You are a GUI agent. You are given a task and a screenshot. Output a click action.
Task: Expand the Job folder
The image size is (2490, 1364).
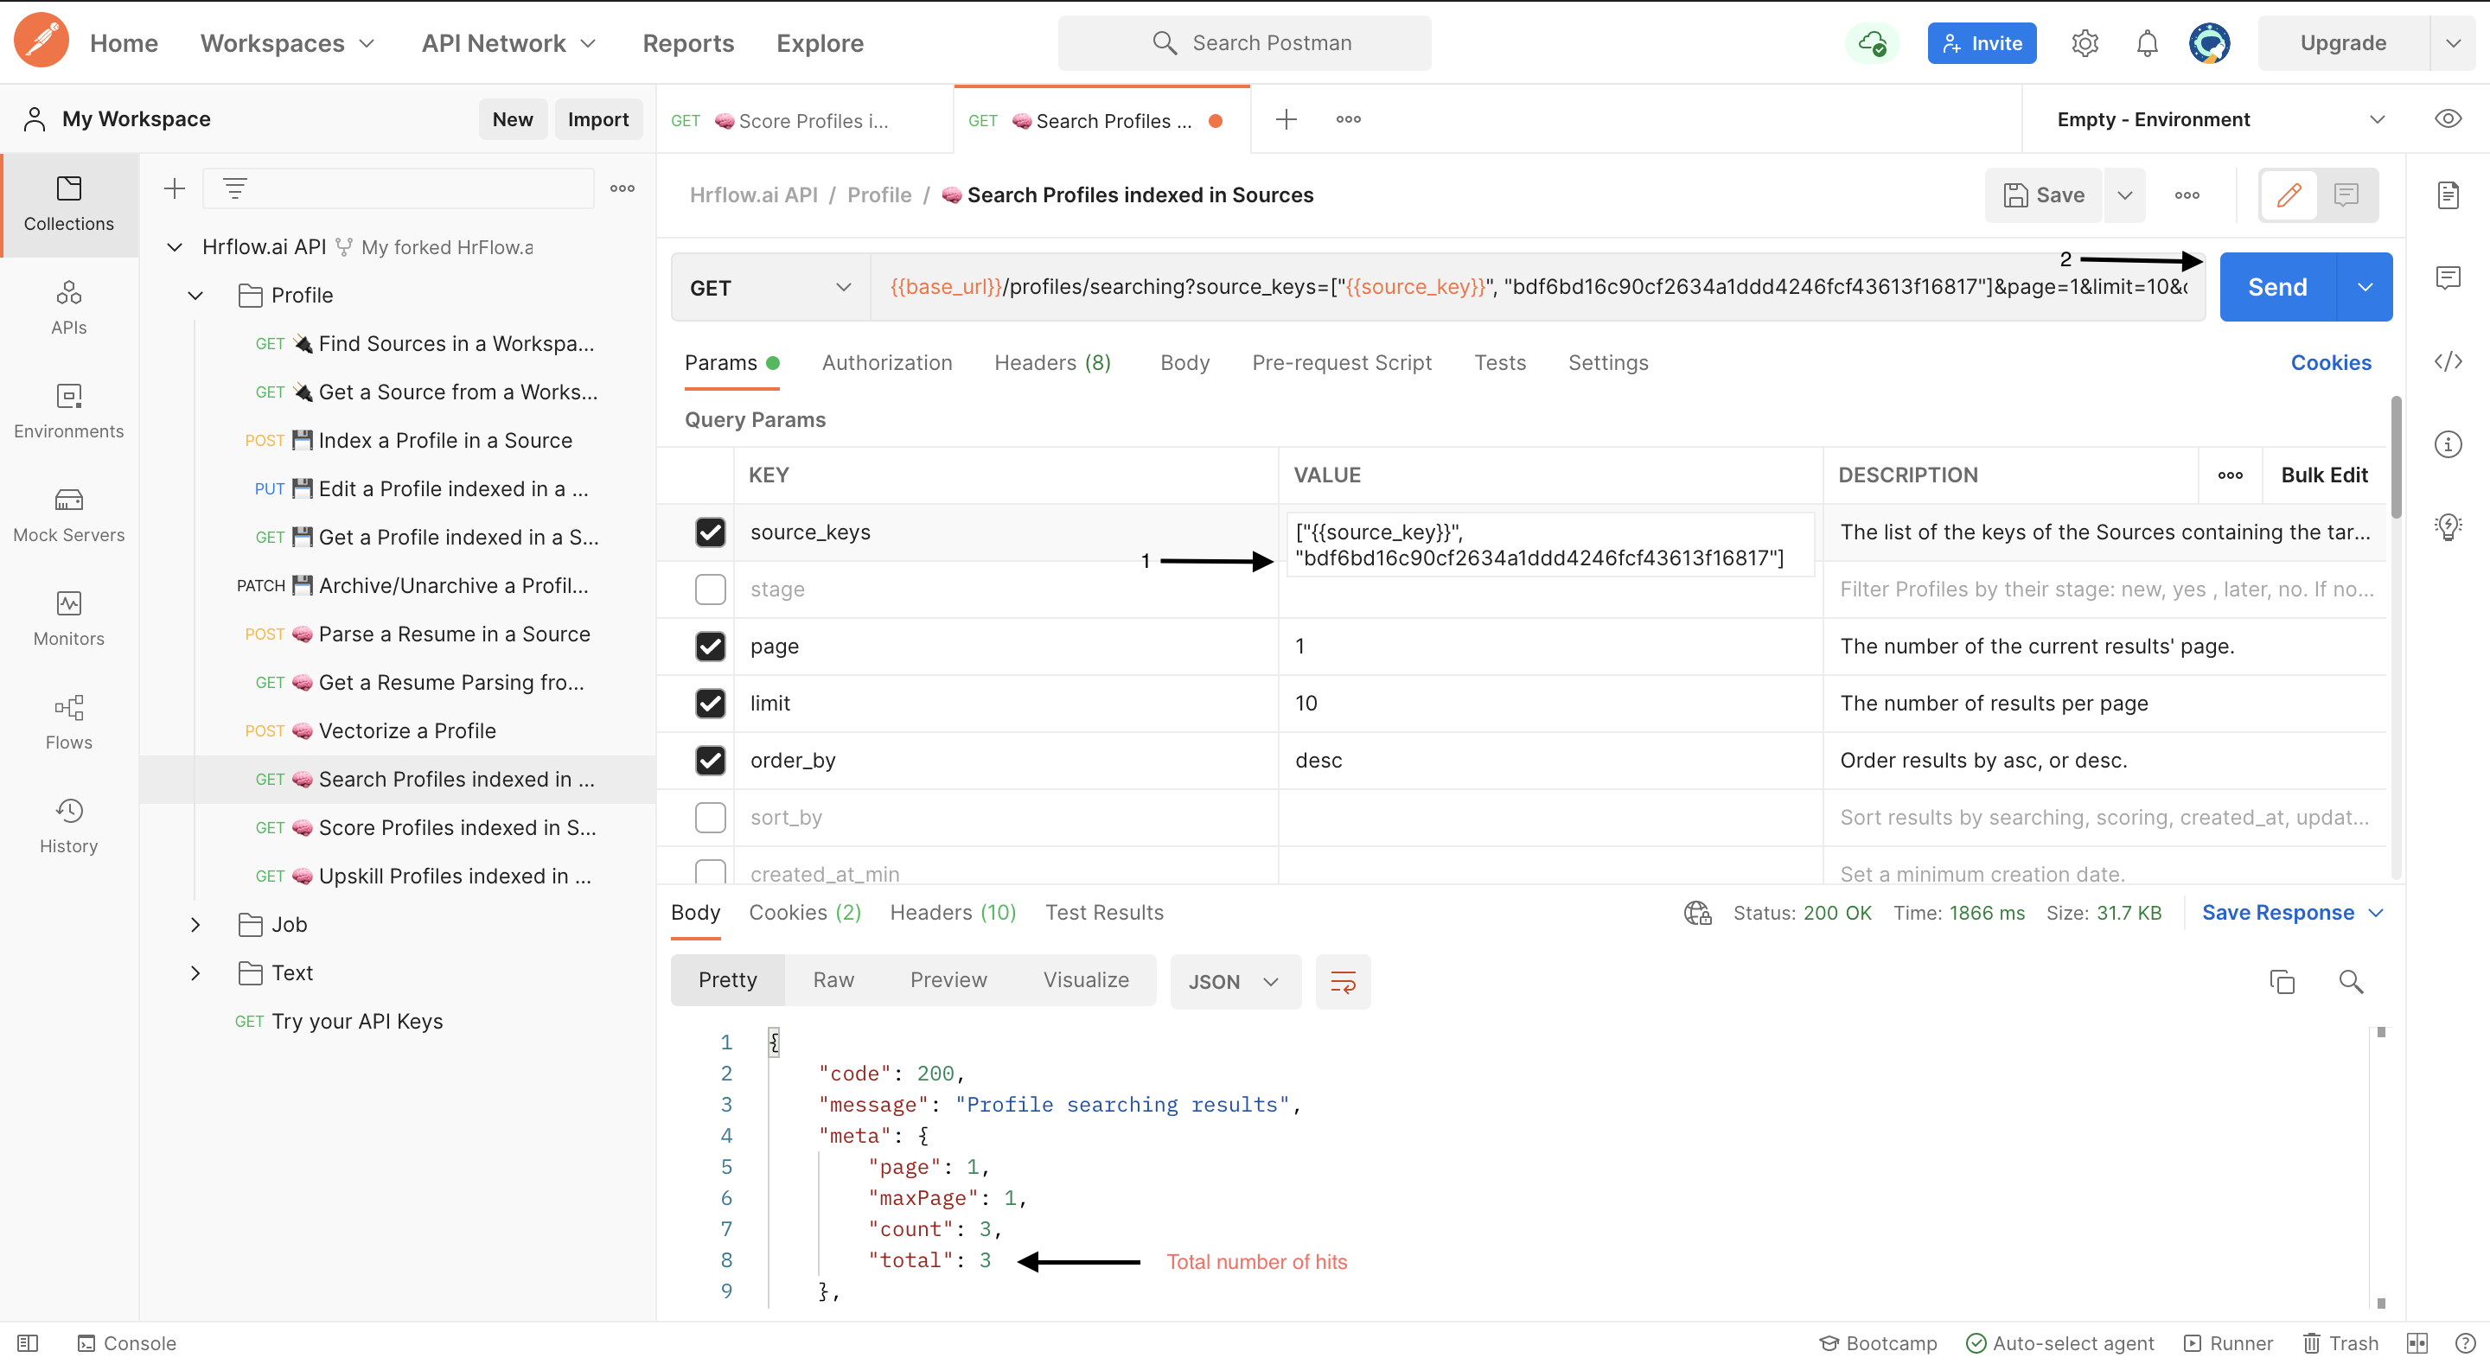[x=195, y=924]
